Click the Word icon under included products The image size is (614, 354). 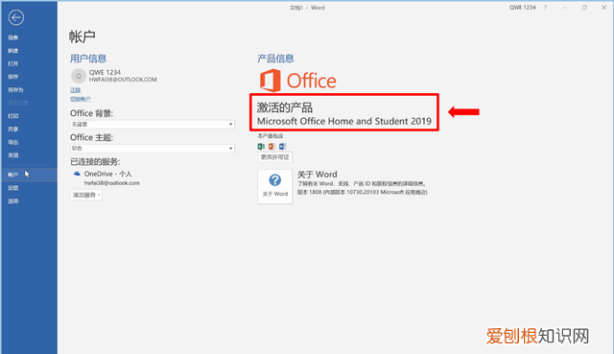click(x=282, y=147)
